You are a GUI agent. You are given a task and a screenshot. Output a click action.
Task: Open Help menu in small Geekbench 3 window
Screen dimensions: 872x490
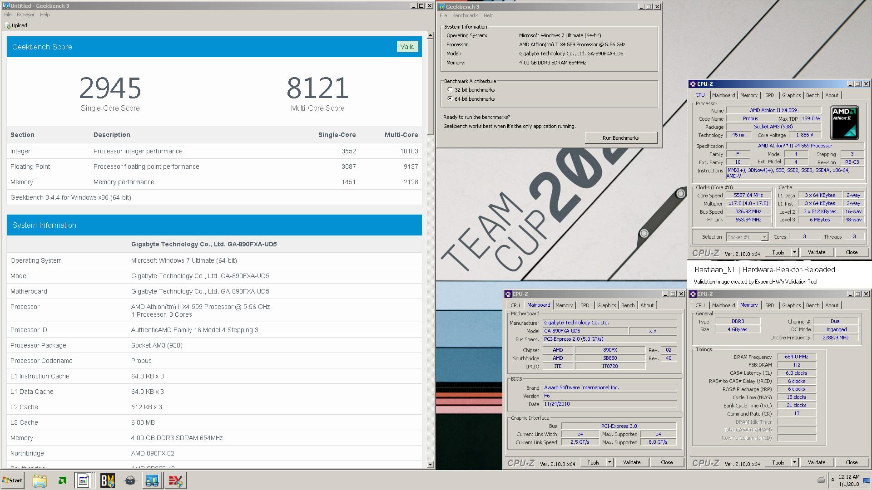[488, 15]
